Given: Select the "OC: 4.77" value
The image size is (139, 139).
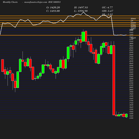Looking at the screenshot, I should pyautogui.click(x=107, y=8).
